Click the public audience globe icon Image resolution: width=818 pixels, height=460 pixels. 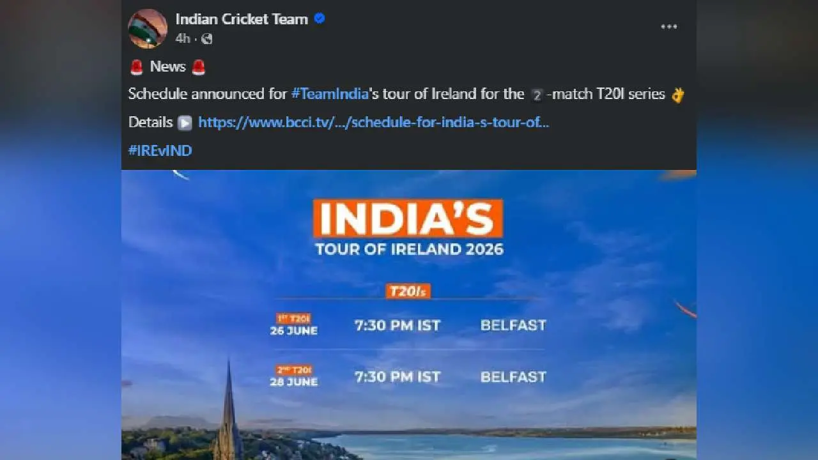click(207, 39)
